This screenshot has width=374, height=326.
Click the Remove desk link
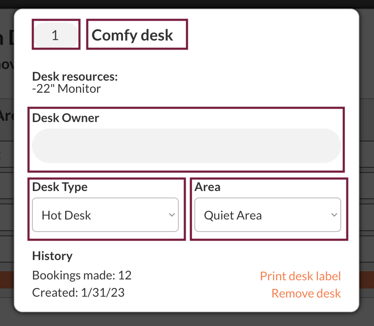(x=306, y=294)
